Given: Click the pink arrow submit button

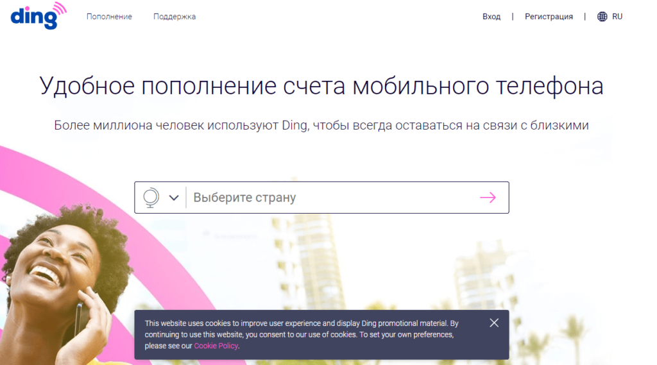Looking at the screenshot, I should coord(488,198).
